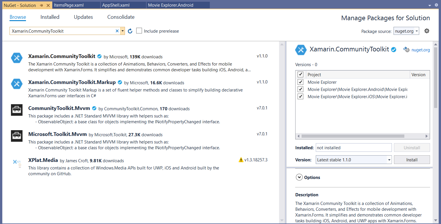The image size is (441, 224).
Task: Uncheck the Movie Explorer project checkbox
Action: pos(300,82)
